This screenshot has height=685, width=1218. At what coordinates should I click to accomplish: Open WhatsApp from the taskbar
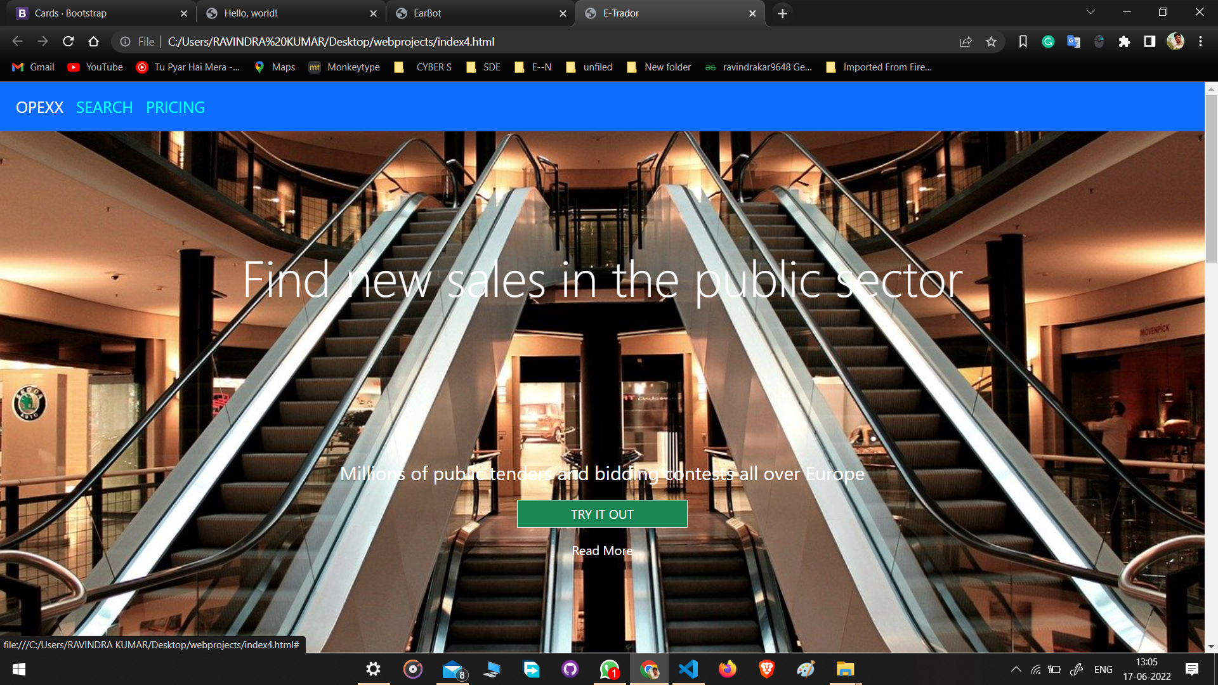click(x=610, y=669)
